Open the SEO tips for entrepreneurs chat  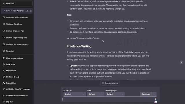[x=17, y=44]
